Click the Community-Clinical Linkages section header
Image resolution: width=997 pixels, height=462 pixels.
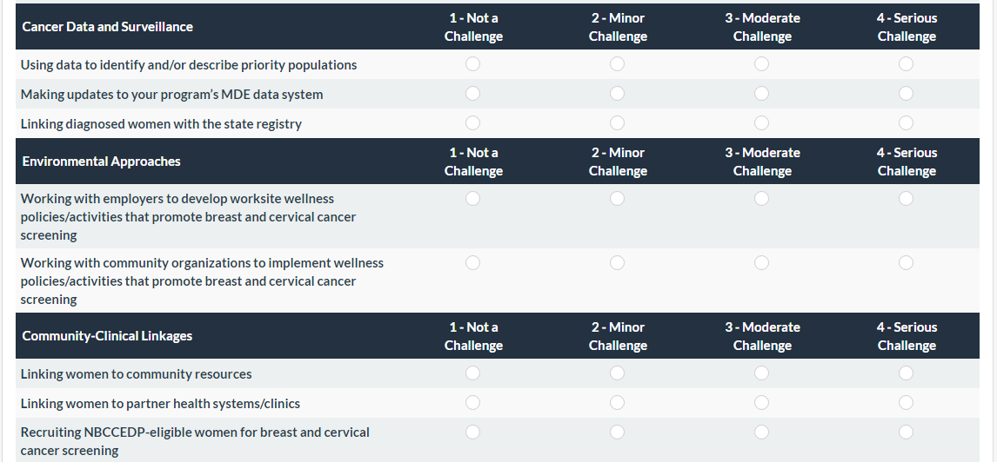point(107,336)
